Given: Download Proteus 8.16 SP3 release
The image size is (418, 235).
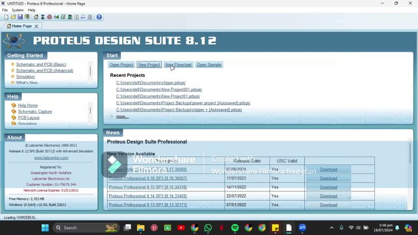Looking at the screenshot, I should (x=329, y=178).
